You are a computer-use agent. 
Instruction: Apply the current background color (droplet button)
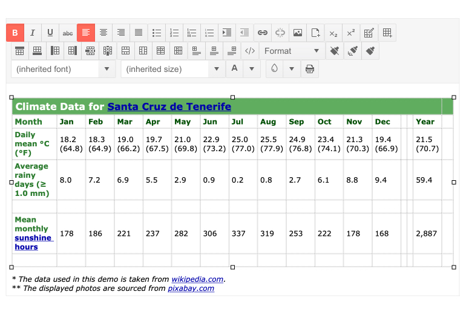(274, 69)
